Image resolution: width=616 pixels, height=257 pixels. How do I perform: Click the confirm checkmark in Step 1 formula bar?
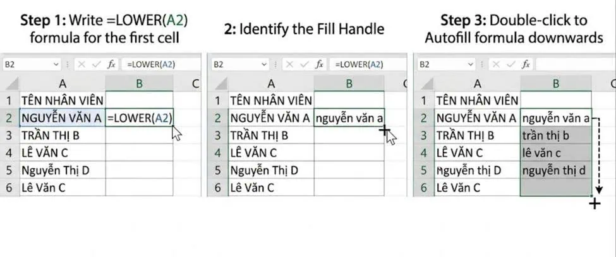coord(97,65)
